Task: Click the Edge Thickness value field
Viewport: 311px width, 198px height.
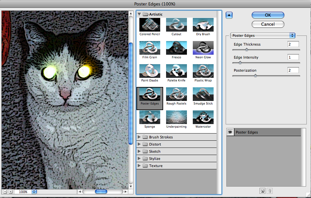Action: tap(293, 44)
